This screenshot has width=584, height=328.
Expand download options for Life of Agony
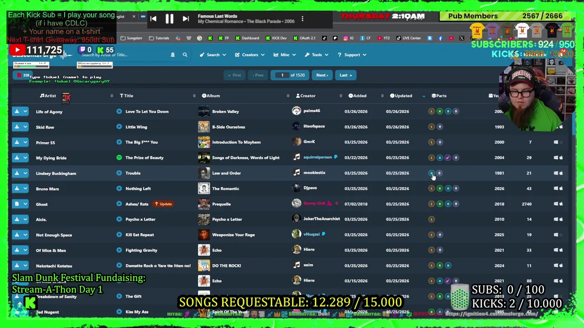(x=25, y=112)
